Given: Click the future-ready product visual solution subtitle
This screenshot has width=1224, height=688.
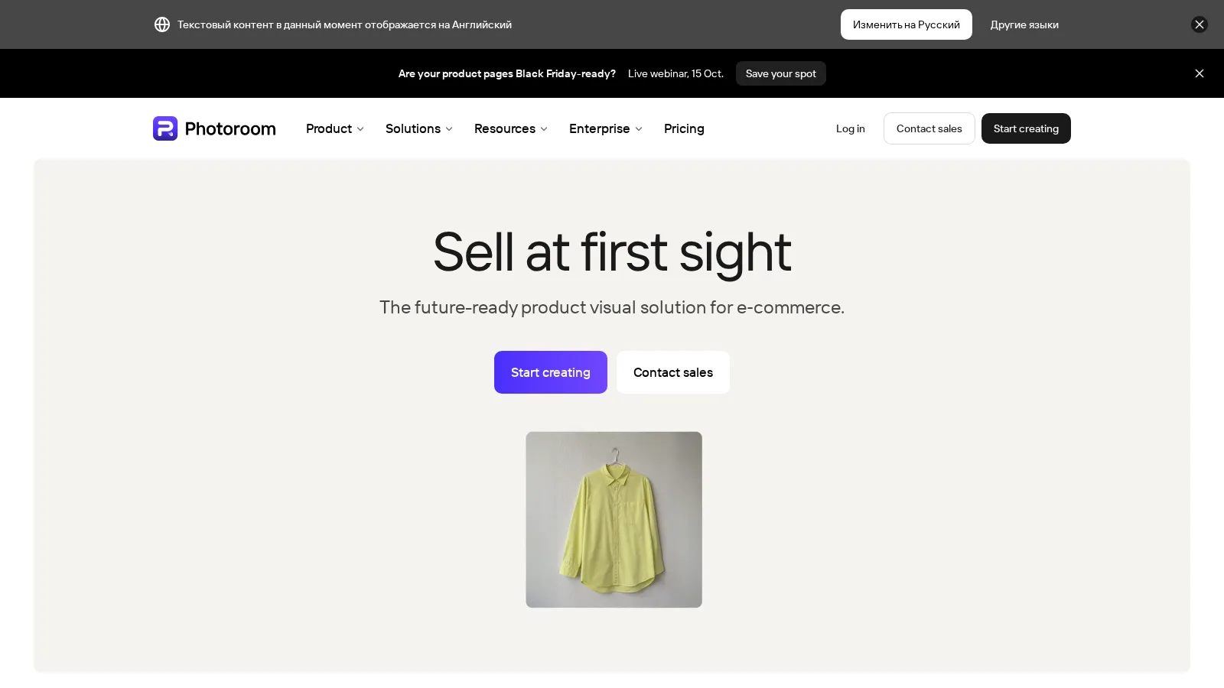Looking at the screenshot, I should click(612, 307).
